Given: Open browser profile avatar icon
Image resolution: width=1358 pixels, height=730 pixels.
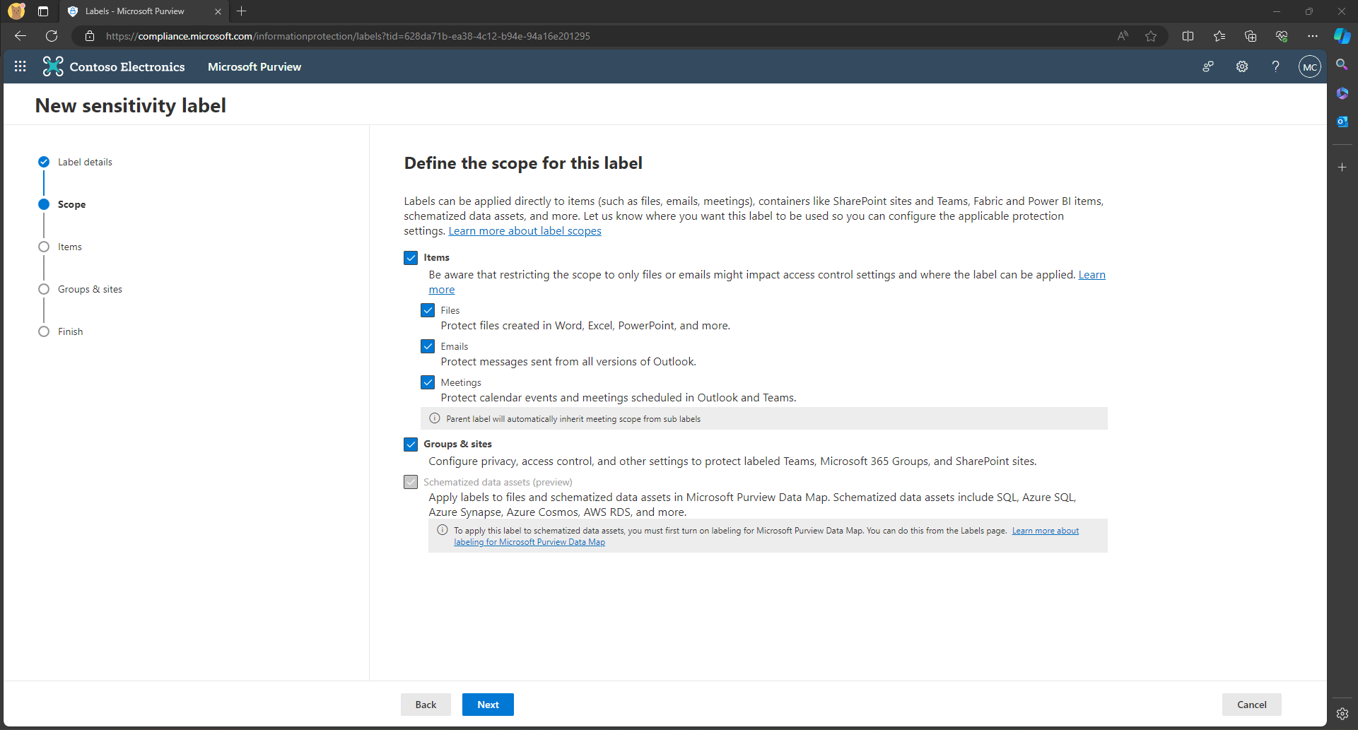Looking at the screenshot, I should [x=16, y=11].
